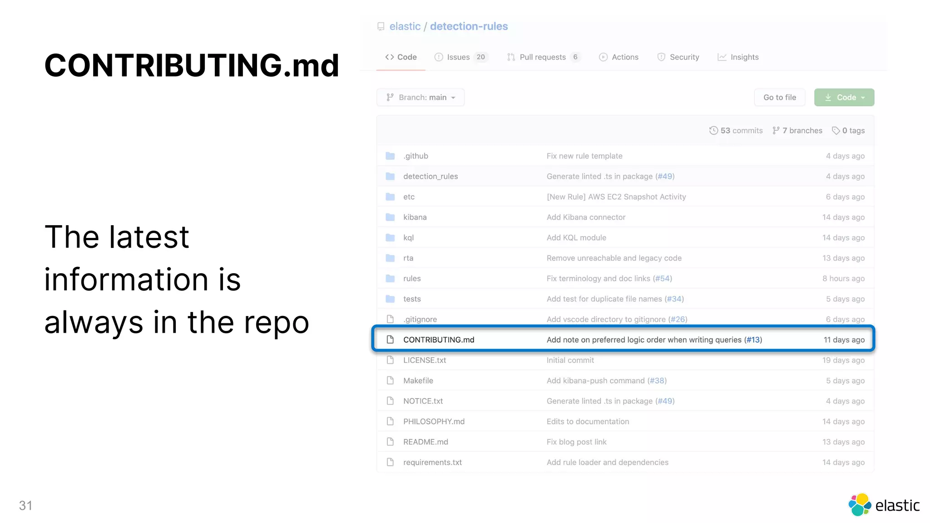View the 53 commits history
Screen dimensions: 930x523
pyautogui.click(x=736, y=131)
